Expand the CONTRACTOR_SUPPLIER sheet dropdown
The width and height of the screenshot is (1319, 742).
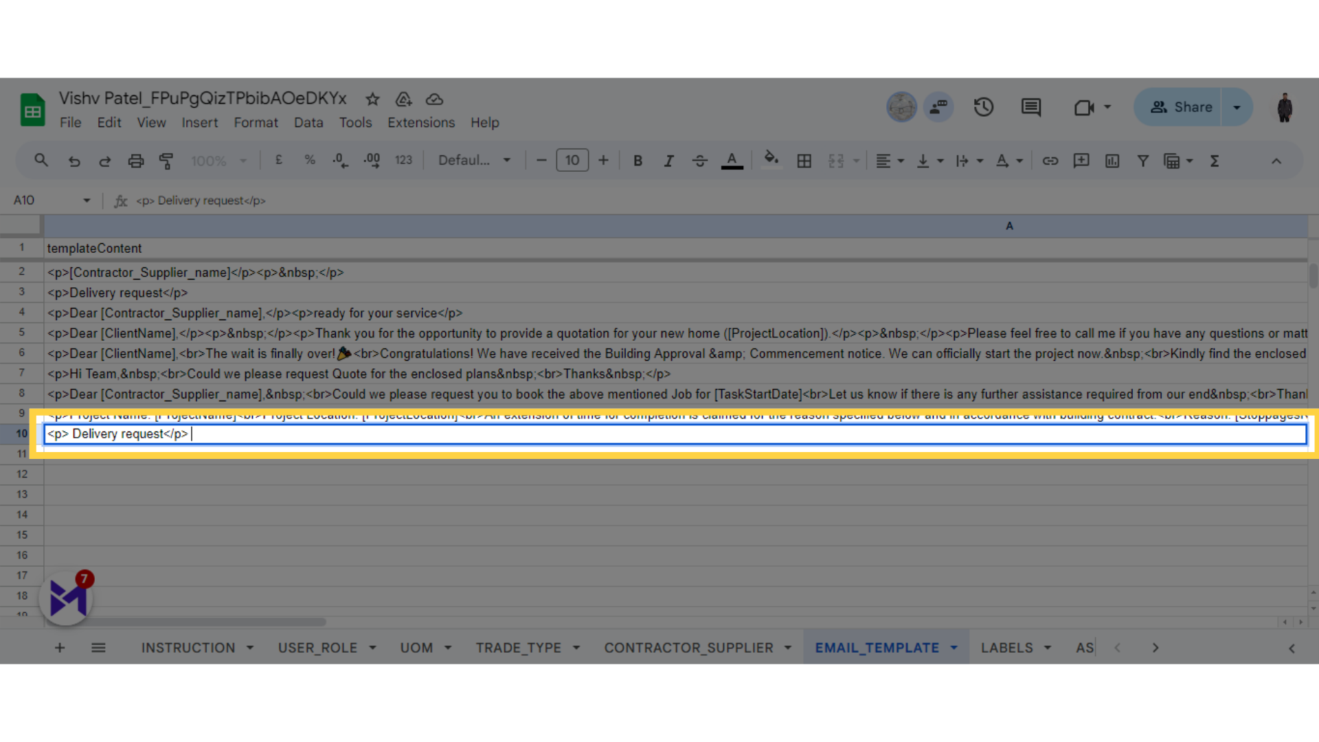787,648
